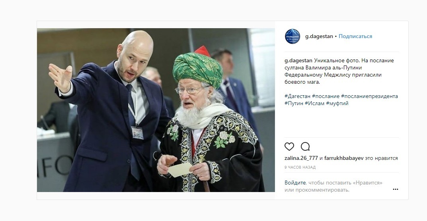Image resolution: width=427 pixels, height=221 pixels.
Task: Open the #послание hashtag
Action: (326, 96)
